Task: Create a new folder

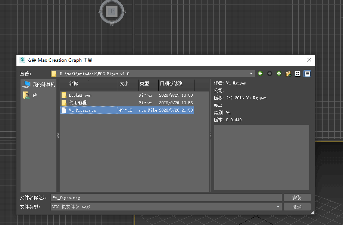Action: (x=288, y=74)
